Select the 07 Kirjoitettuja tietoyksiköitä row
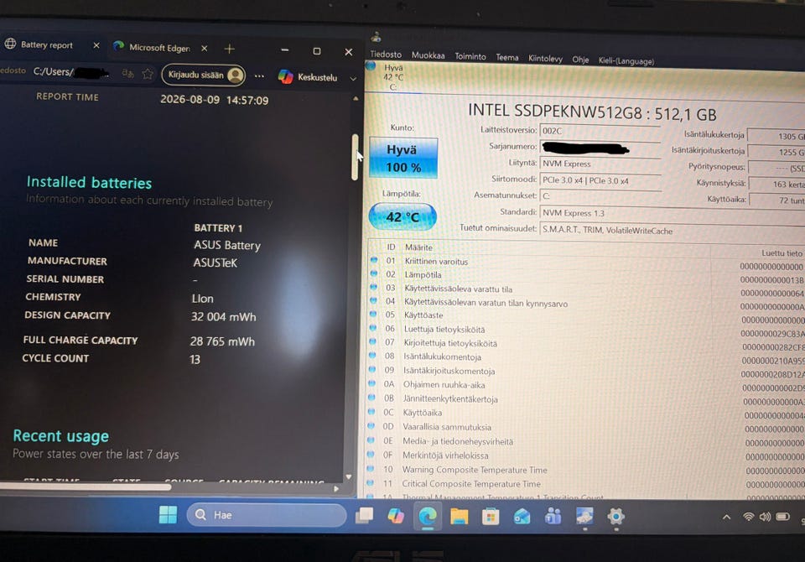This screenshot has height=562, width=805. pyautogui.click(x=586, y=343)
